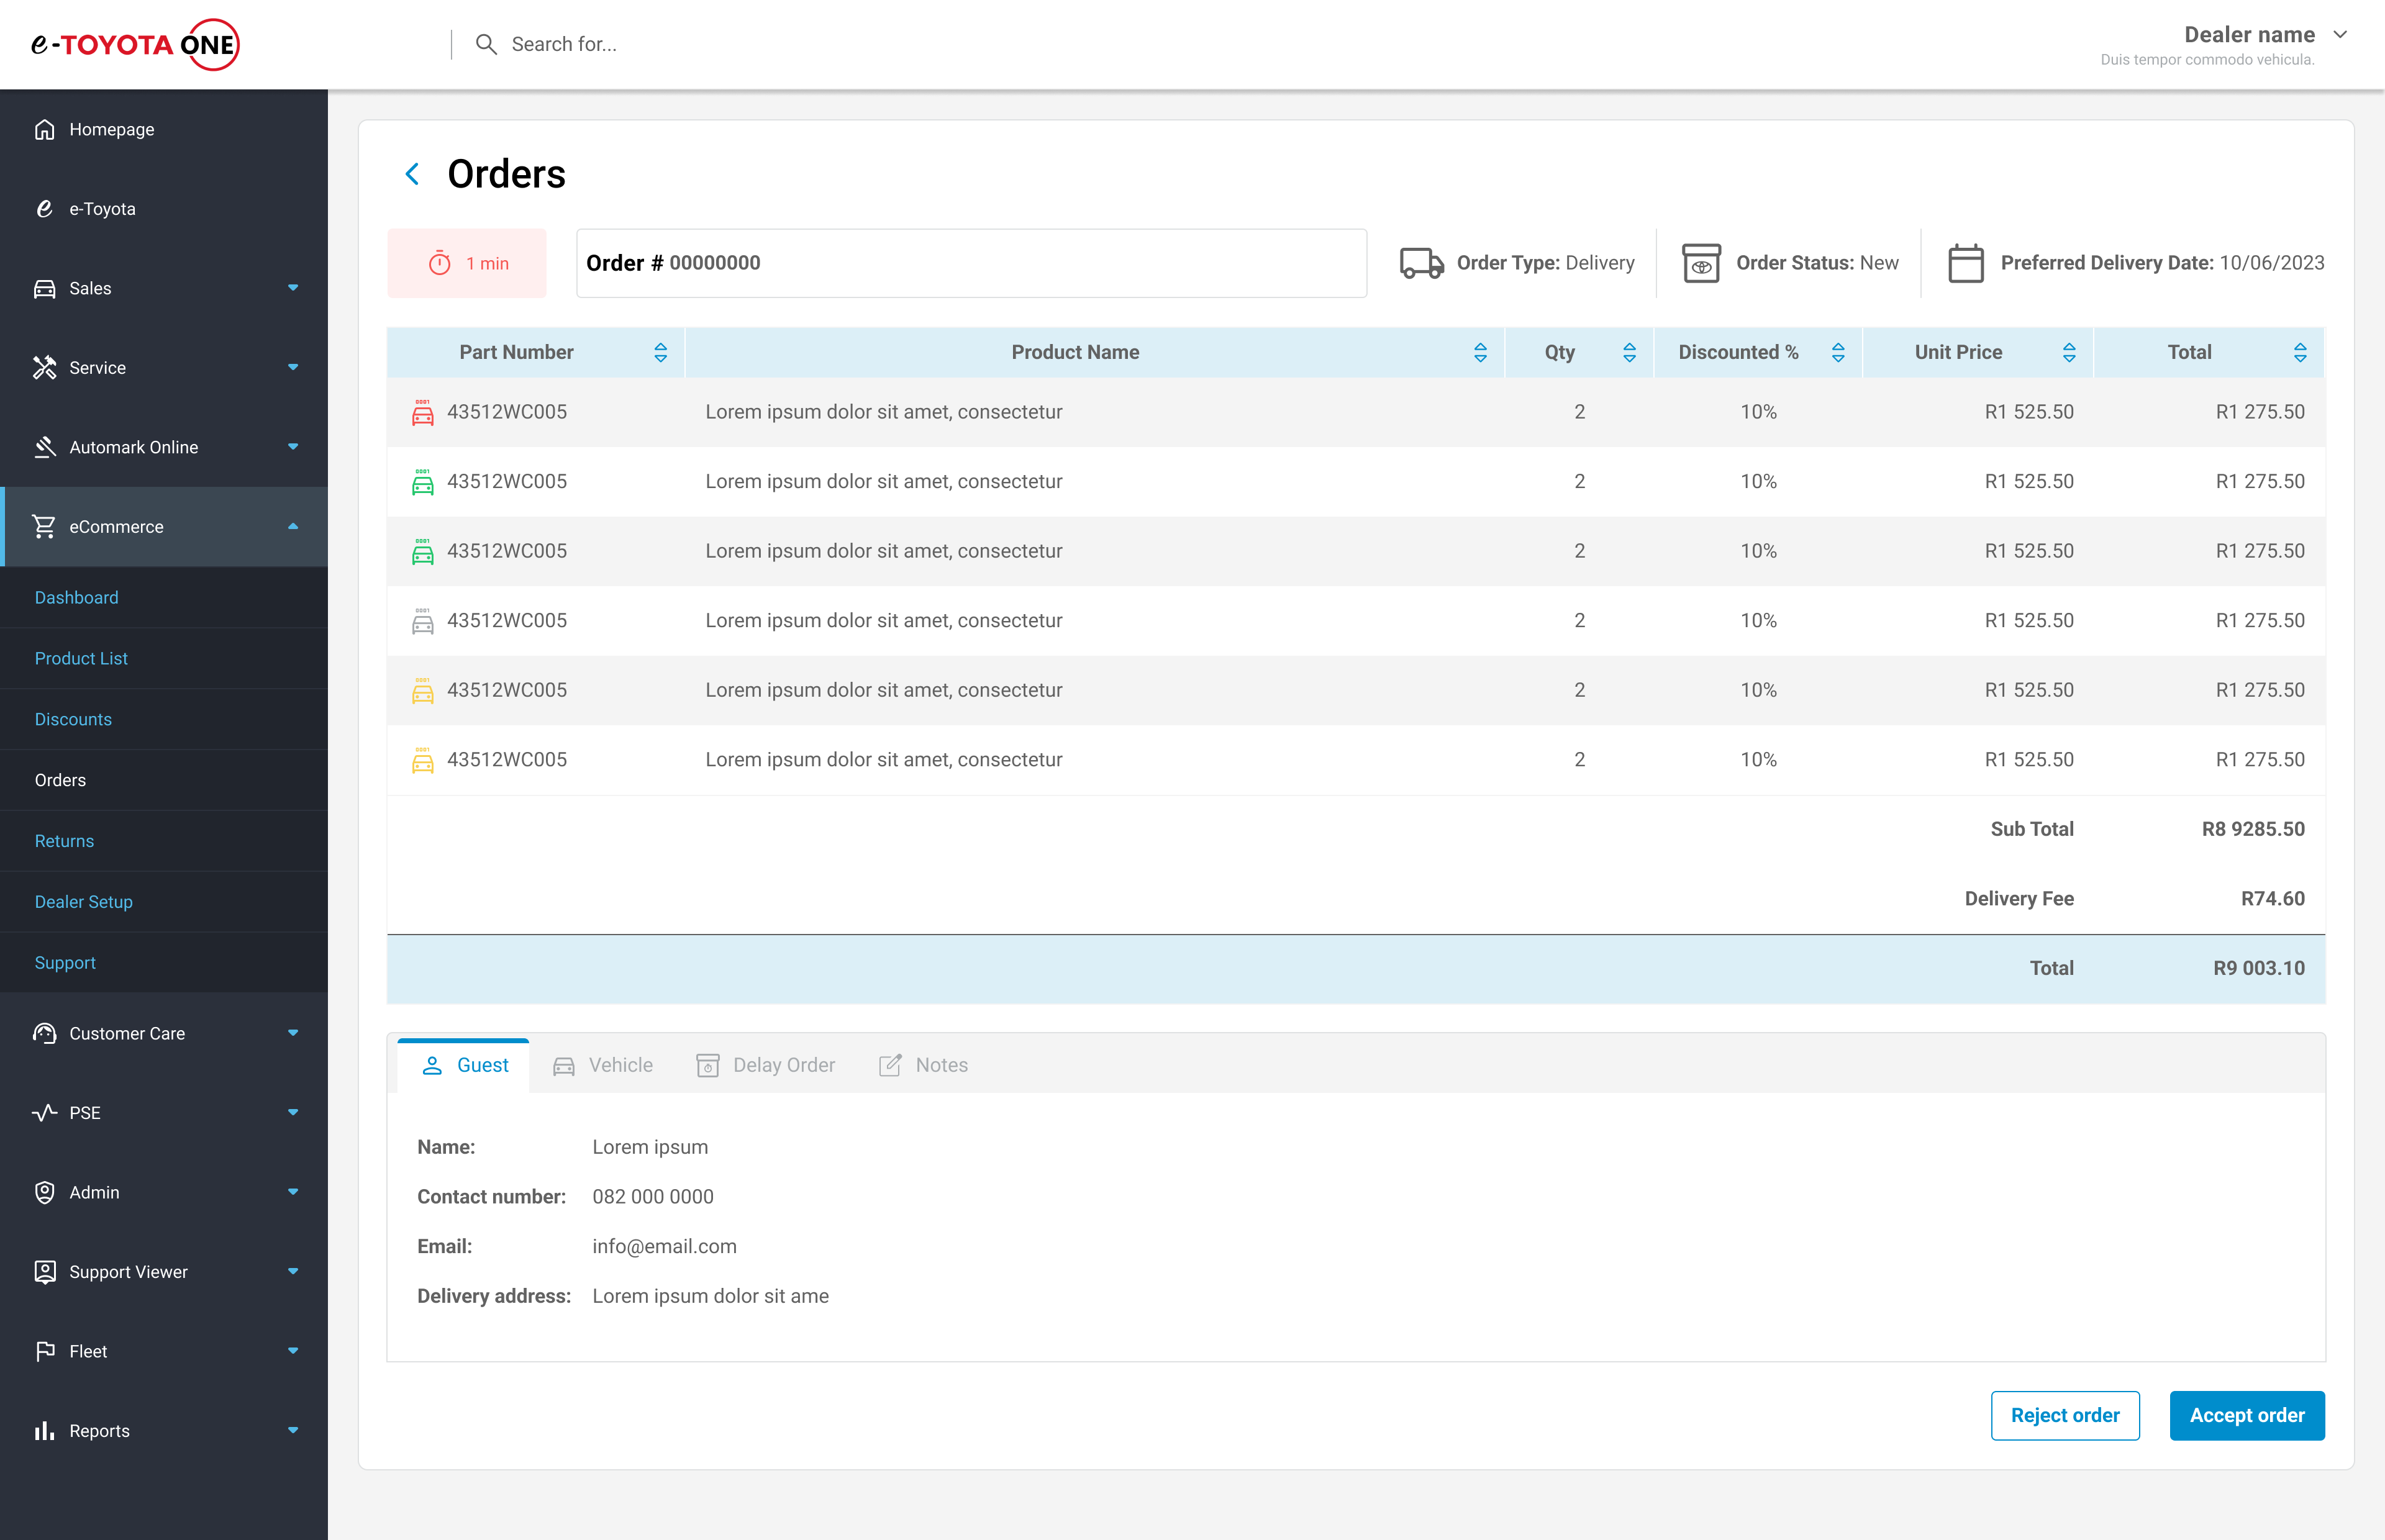Image resolution: width=2385 pixels, height=1540 pixels.
Task: Click the search magnifier icon
Action: (486, 44)
